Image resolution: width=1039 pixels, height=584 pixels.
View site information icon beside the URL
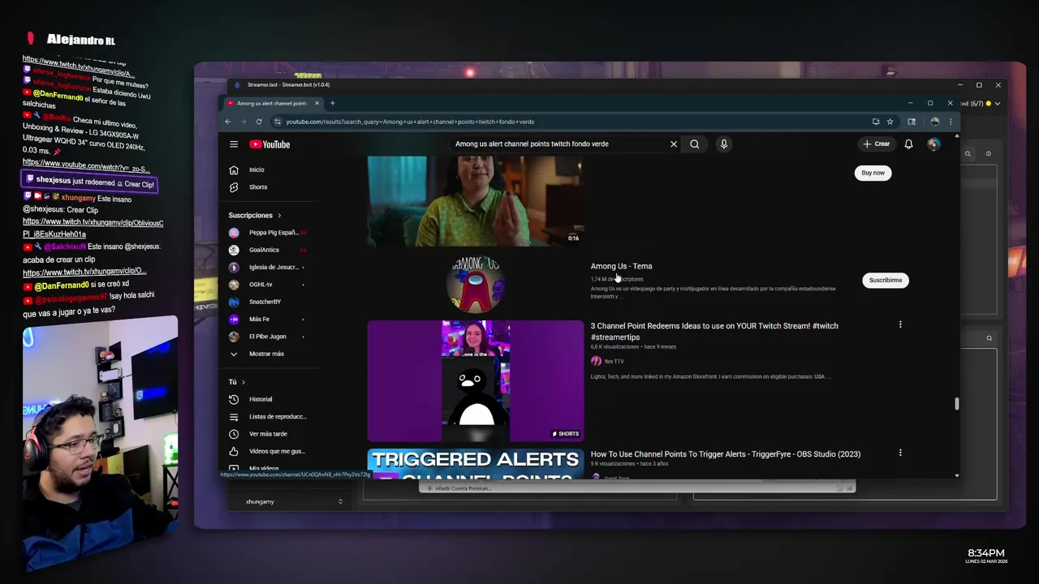278,122
